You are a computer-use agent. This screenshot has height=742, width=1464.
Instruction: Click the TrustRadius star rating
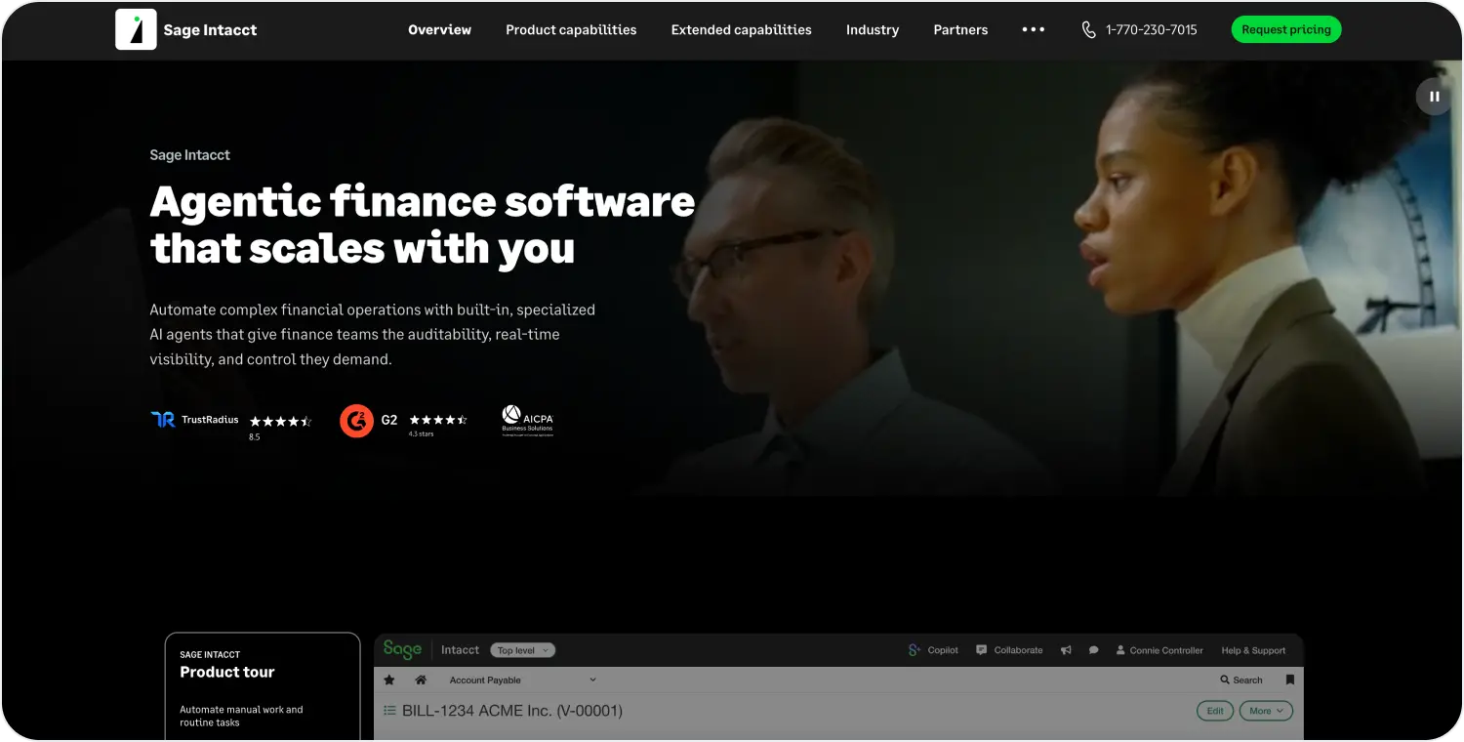(x=280, y=421)
